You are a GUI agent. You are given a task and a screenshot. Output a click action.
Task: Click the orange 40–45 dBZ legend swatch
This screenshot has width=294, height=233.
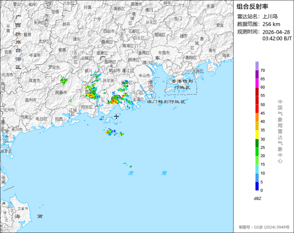point(257,118)
